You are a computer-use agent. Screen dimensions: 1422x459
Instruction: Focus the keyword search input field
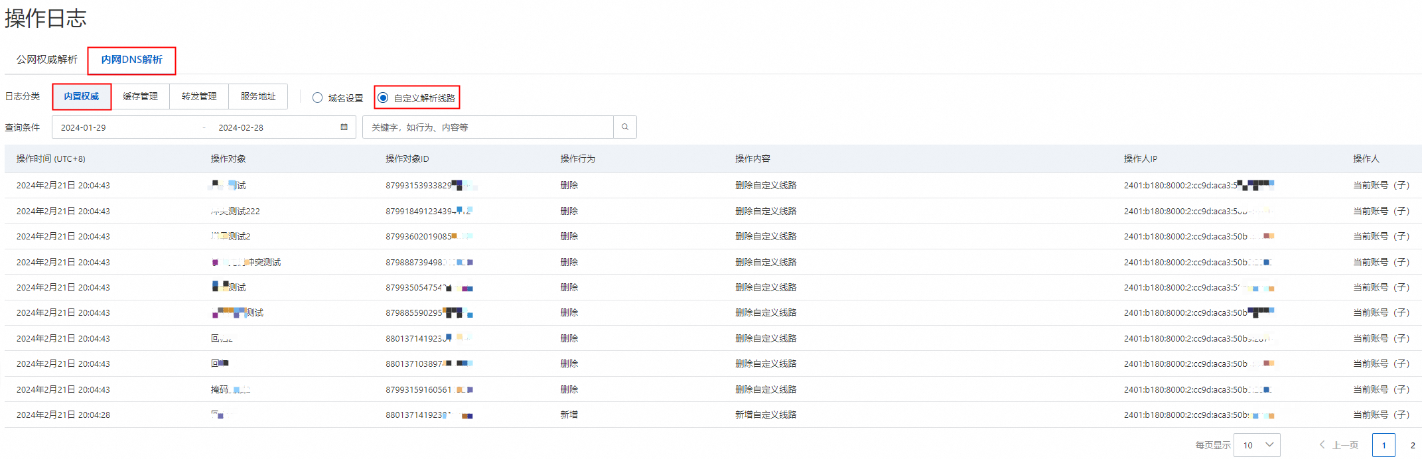pyautogui.click(x=488, y=127)
